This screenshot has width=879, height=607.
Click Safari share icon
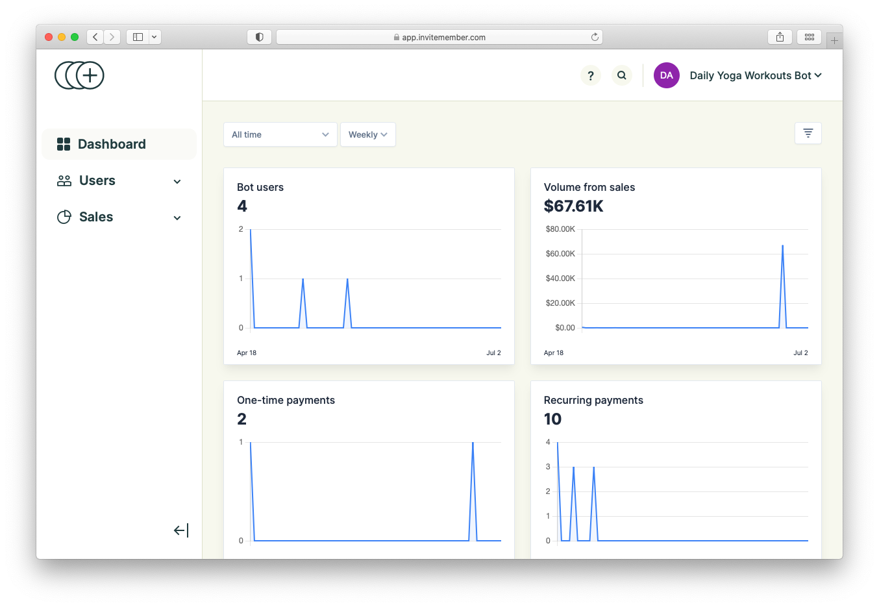click(x=780, y=37)
